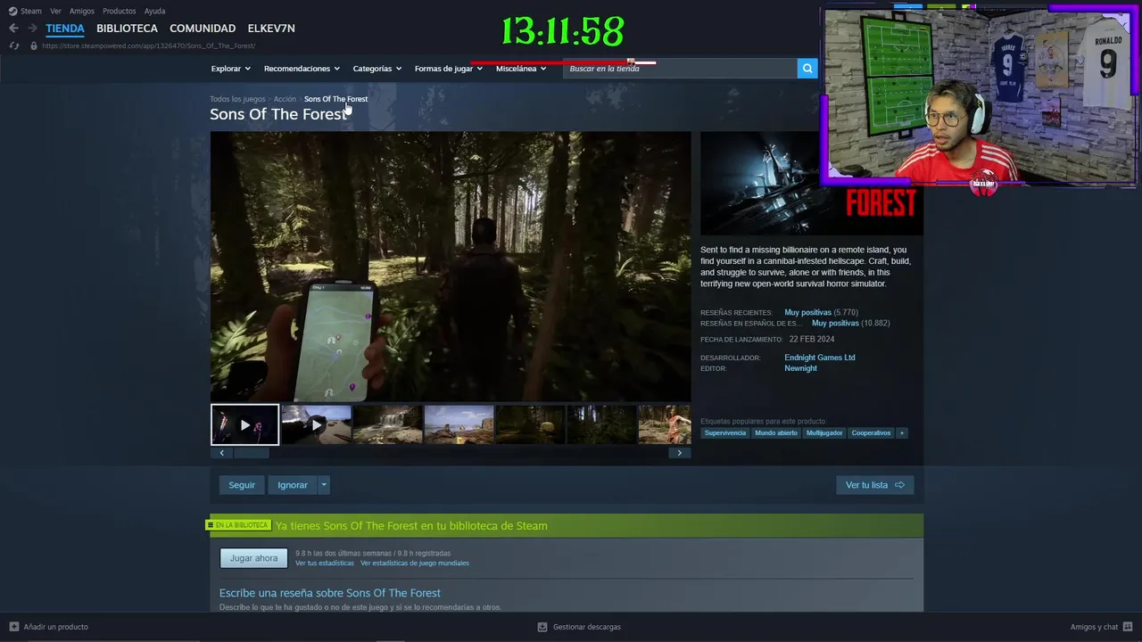The image size is (1142, 642).
Task: Add more tags with plus button
Action: point(901,433)
